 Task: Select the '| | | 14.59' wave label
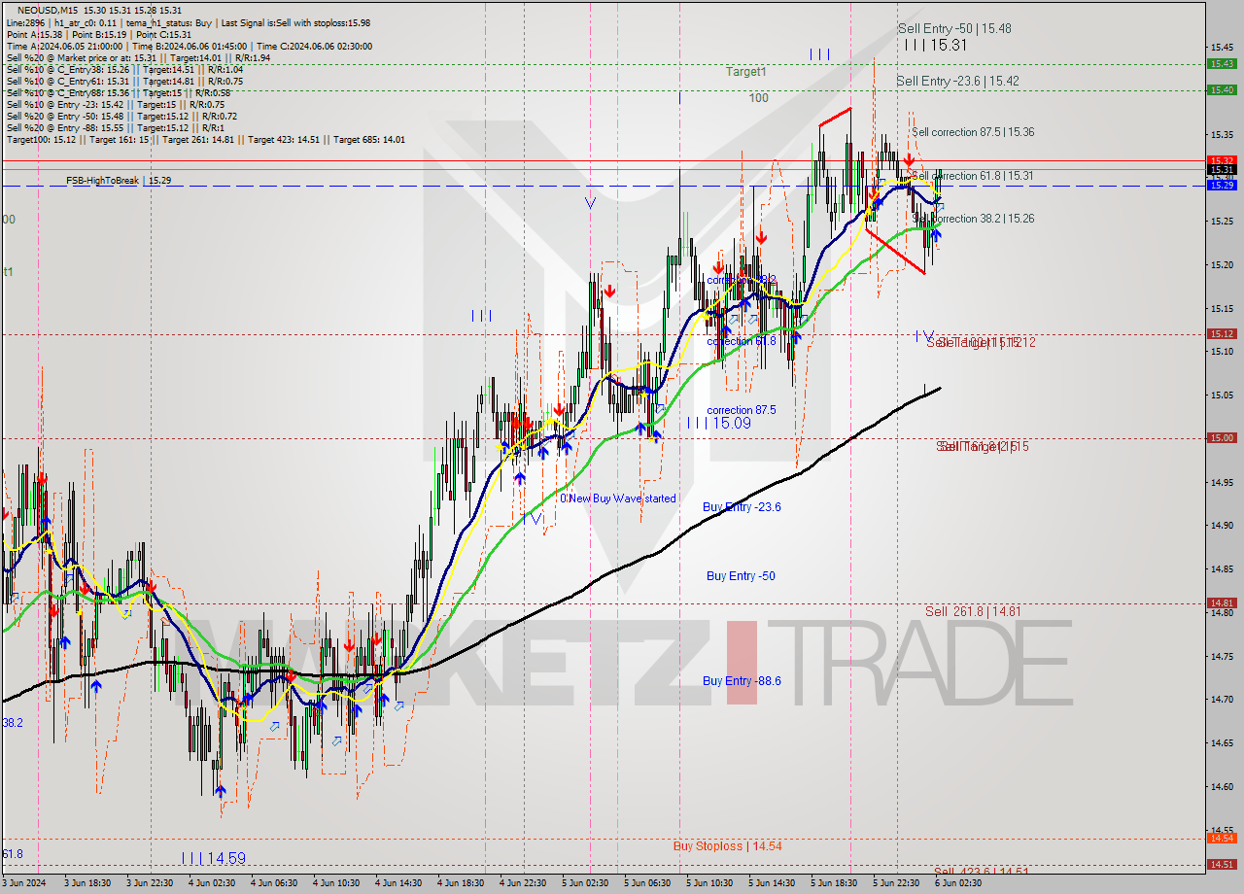point(213,858)
